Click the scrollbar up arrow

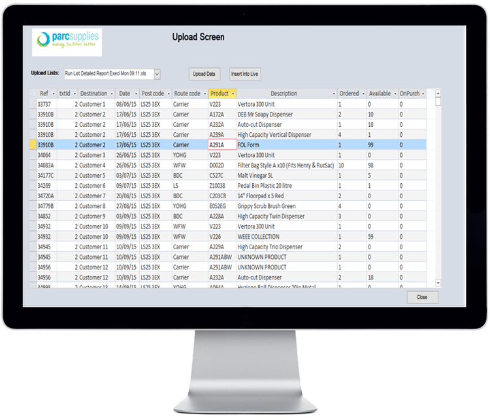(438, 94)
